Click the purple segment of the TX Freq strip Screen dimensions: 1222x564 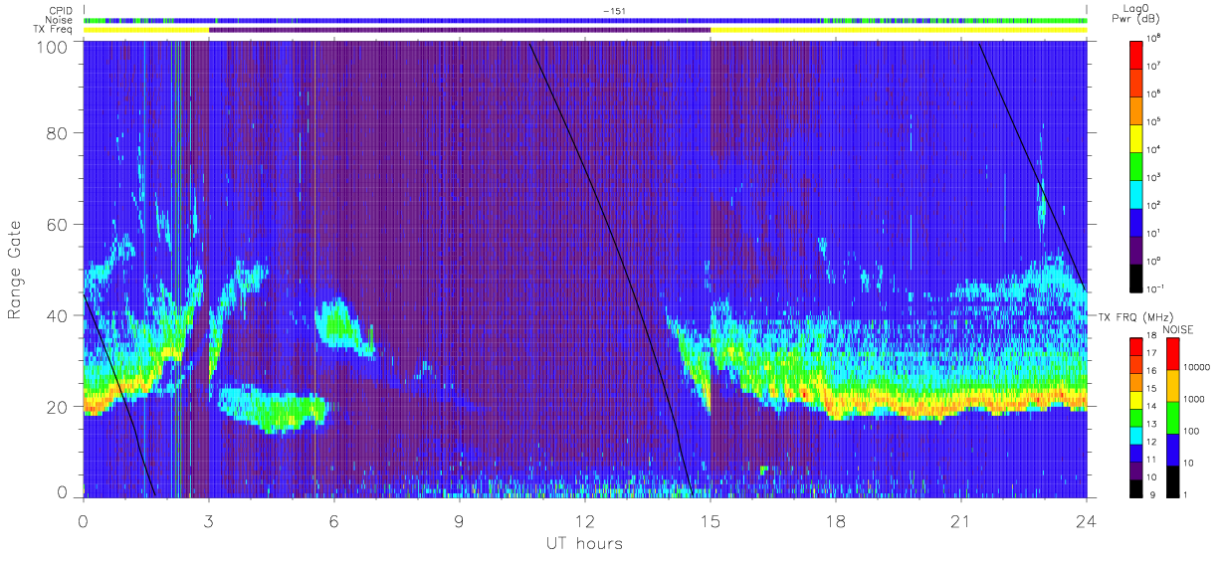click(460, 30)
